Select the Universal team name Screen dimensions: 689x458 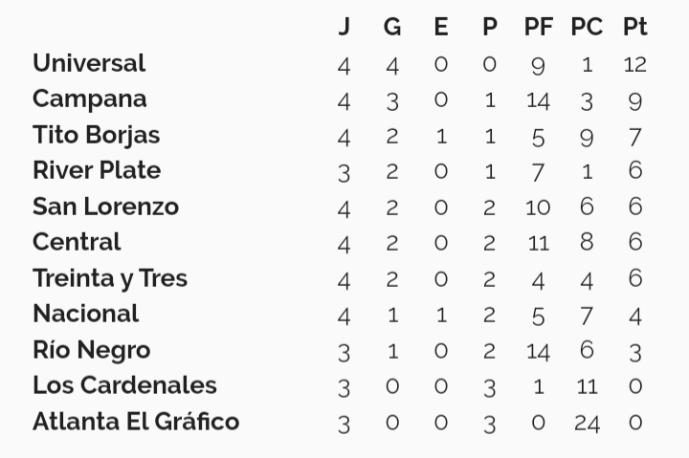point(89,63)
